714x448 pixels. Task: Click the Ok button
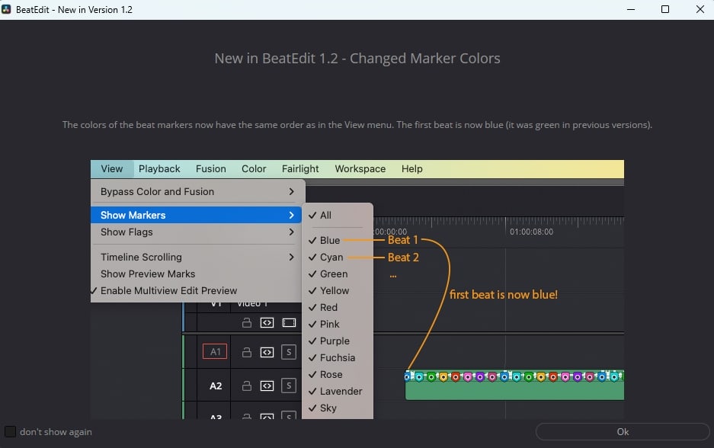622,432
